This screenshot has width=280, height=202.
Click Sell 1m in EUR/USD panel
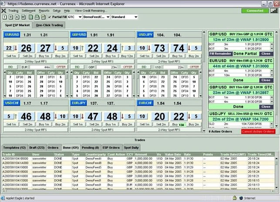click(x=11, y=56)
